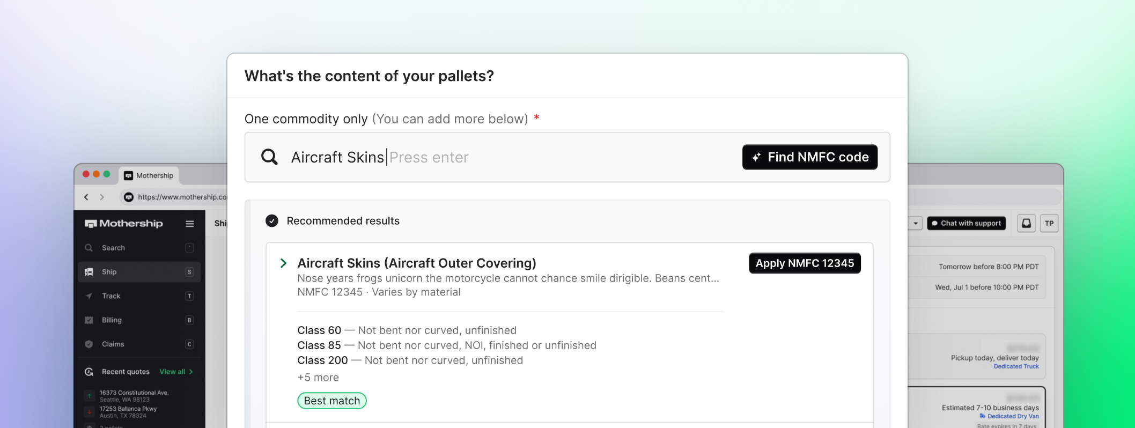The width and height of the screenshot is (1135, 428).
Task: Open the dropdown arrow left of Chat with support
Action: (916, 223)
